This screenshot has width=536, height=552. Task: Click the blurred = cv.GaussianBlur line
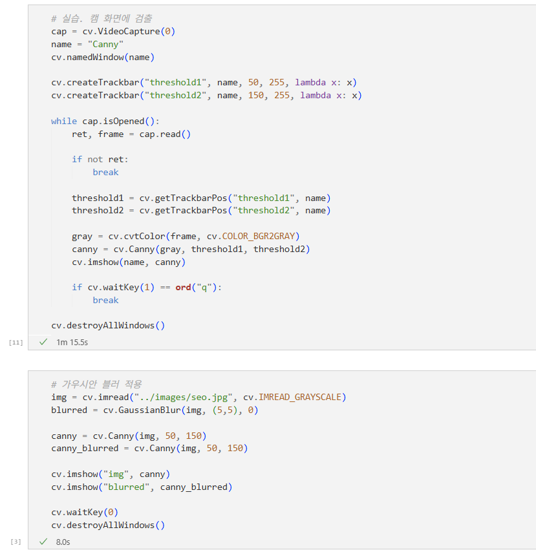point(155,410)
